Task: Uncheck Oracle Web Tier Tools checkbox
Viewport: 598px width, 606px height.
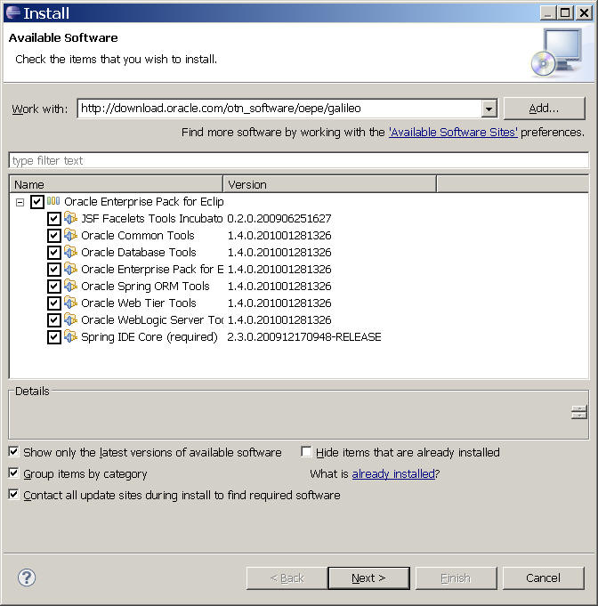Action: click(54, 303)
